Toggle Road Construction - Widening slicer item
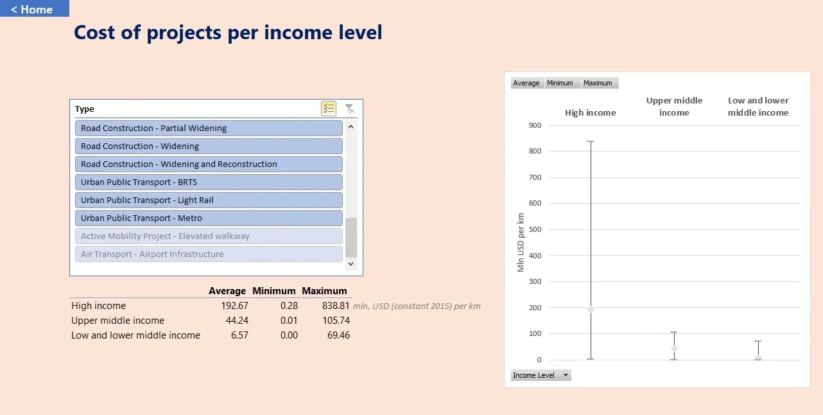The height and width of the screenshot is (415, 823). click(208, 146)
